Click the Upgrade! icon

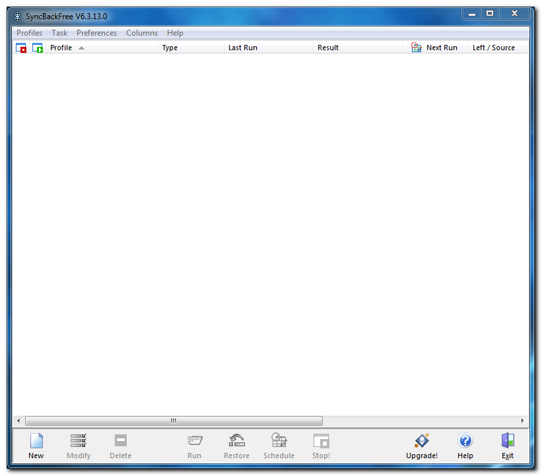[x=422, y=441]
